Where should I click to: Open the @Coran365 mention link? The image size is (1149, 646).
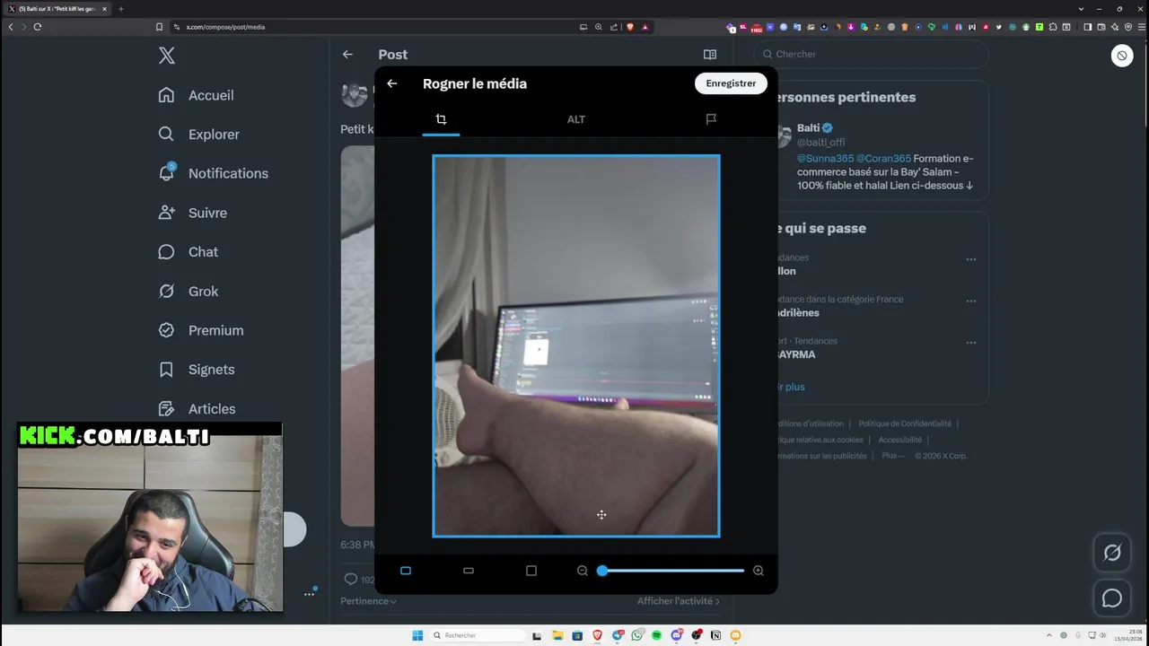[883, 159]
